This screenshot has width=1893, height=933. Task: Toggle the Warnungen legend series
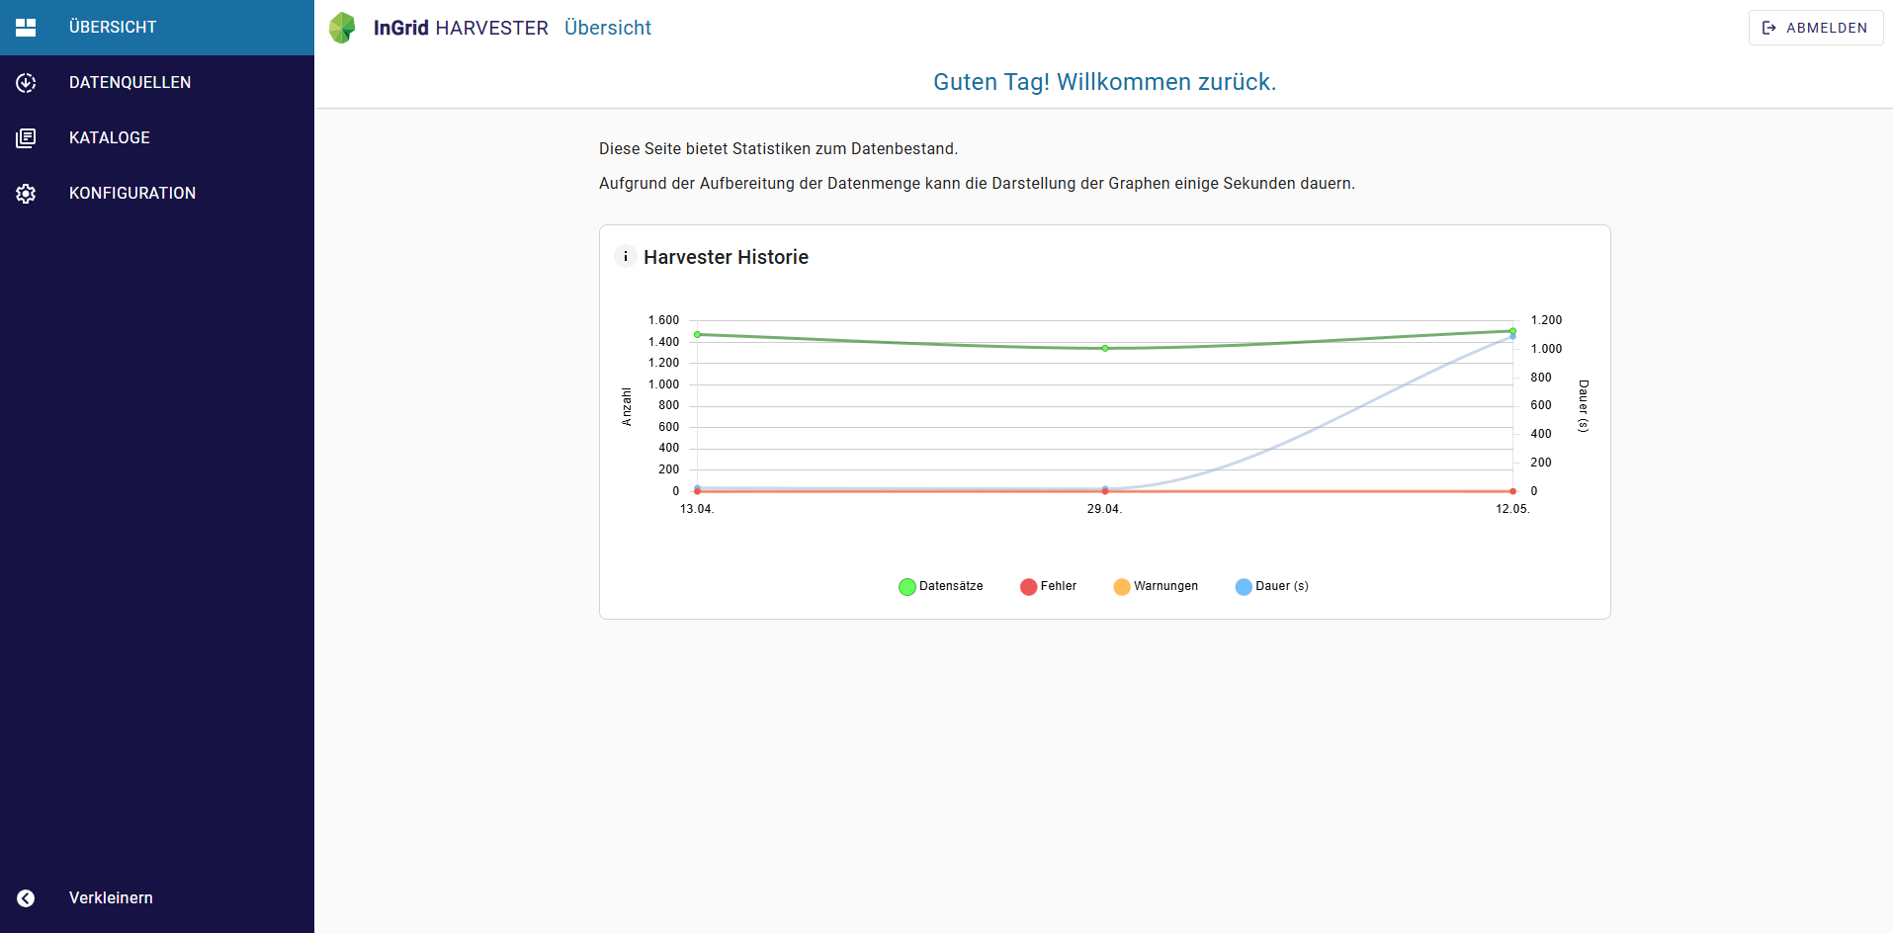[1156, 586]
